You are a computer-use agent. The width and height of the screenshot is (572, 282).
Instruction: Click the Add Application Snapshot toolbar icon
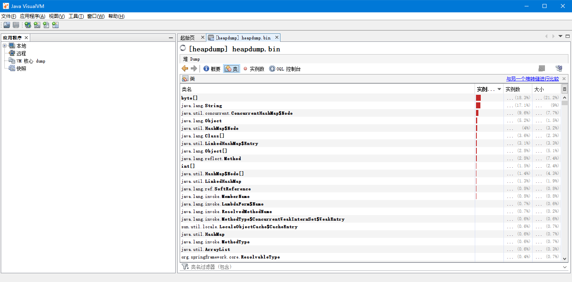[55, 25]
